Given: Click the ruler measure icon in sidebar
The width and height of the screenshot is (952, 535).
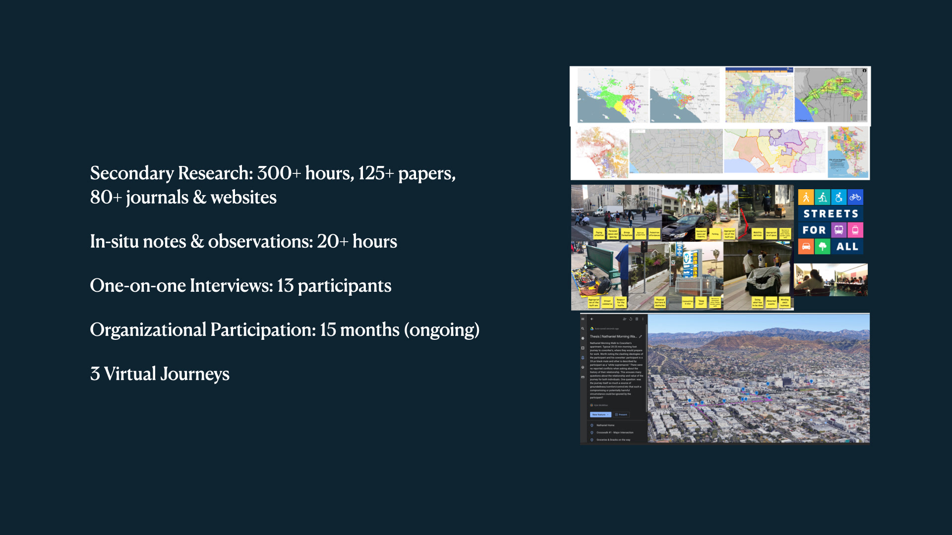Looking at the screenshot, I should click(583, 377).
